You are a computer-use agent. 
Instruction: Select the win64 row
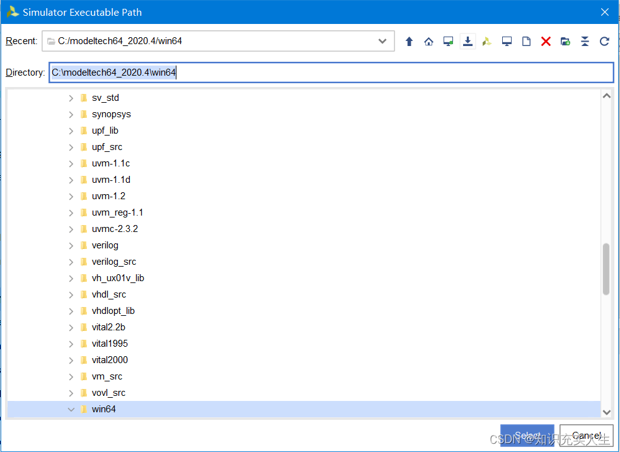coord(304,409)
